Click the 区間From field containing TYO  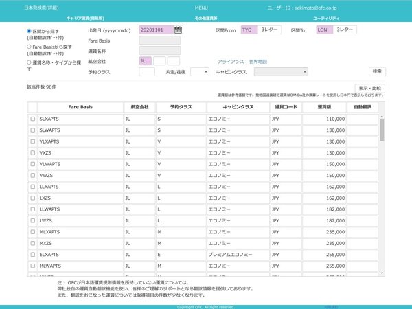[x=249, y=30]
